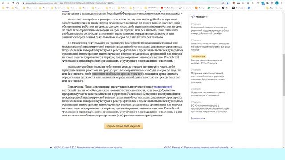Go back to the previous page
The width and height of the screenshot is (285, 160).
point(3,3)
